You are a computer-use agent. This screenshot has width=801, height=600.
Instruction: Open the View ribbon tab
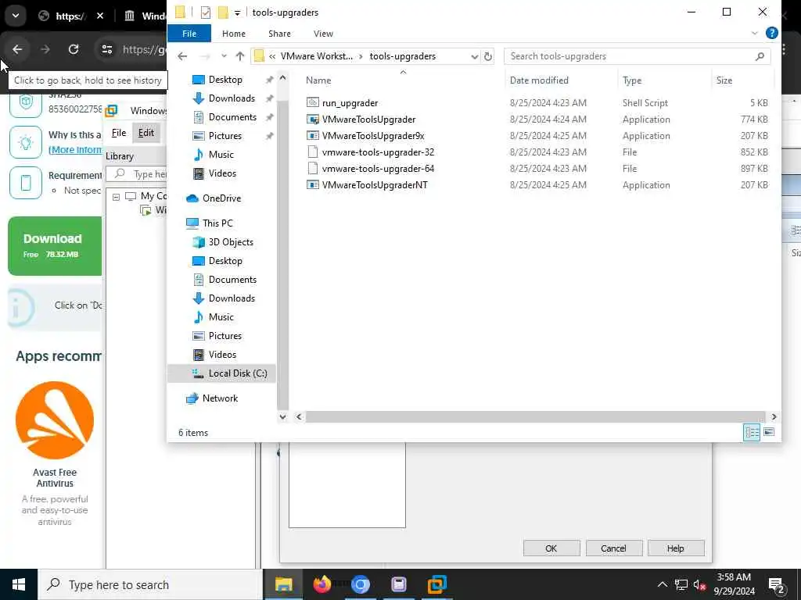pos(323,34)
